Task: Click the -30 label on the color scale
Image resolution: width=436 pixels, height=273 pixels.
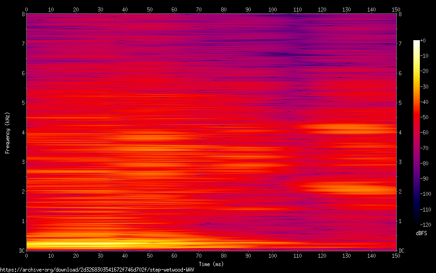Action: tap(428, 87)
